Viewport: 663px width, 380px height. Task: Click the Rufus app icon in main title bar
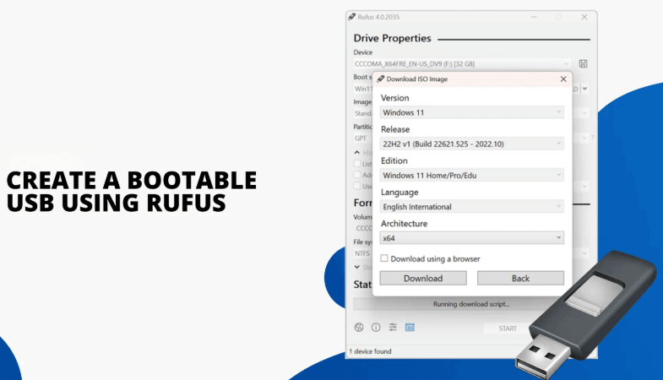352,17
